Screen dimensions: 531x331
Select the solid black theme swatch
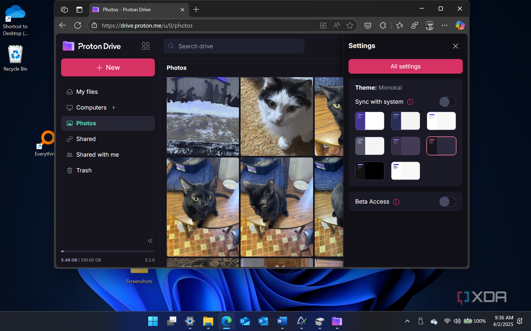coord(370,171)
